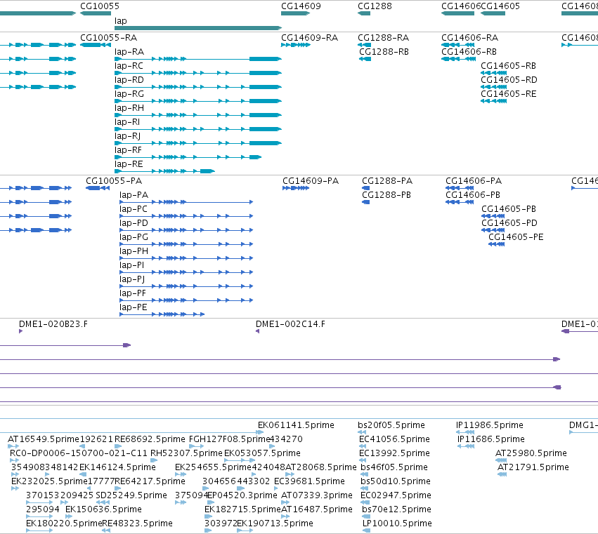Select the lap-RJ transcript label

pyautogui.click(x=127, y=136)
